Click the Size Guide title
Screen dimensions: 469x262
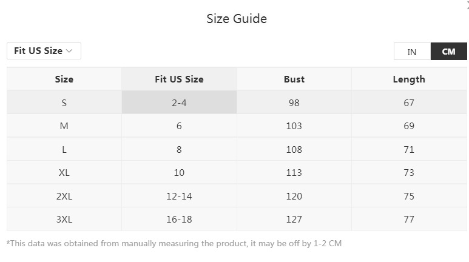pyautogui.click(x=237, y=19)
